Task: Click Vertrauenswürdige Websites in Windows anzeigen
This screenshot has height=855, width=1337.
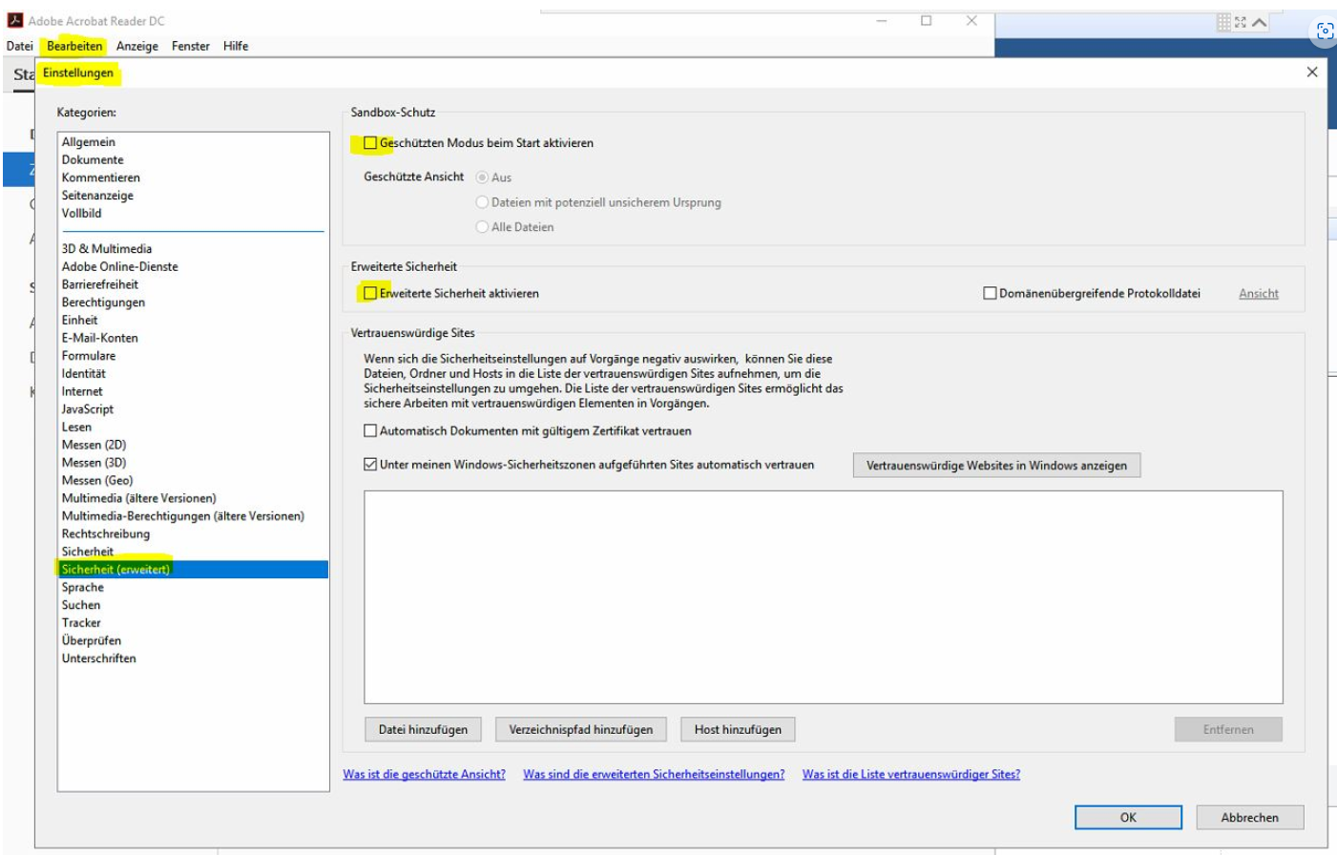Action: click(x=996, y=466)
